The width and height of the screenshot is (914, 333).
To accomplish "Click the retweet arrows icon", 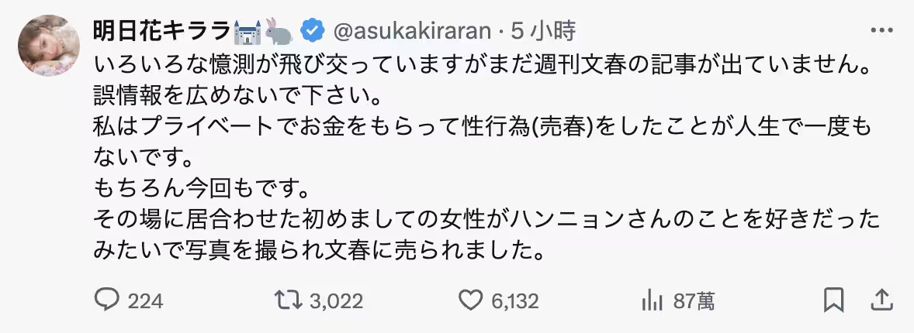I will [290, 300].
